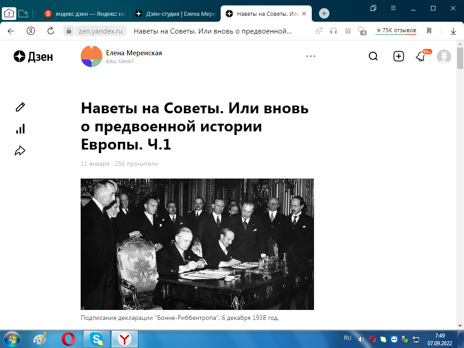This screenshot has width=464, height=348.
Task: Open the statistics bar-chart icon
Action: [19, 129]
